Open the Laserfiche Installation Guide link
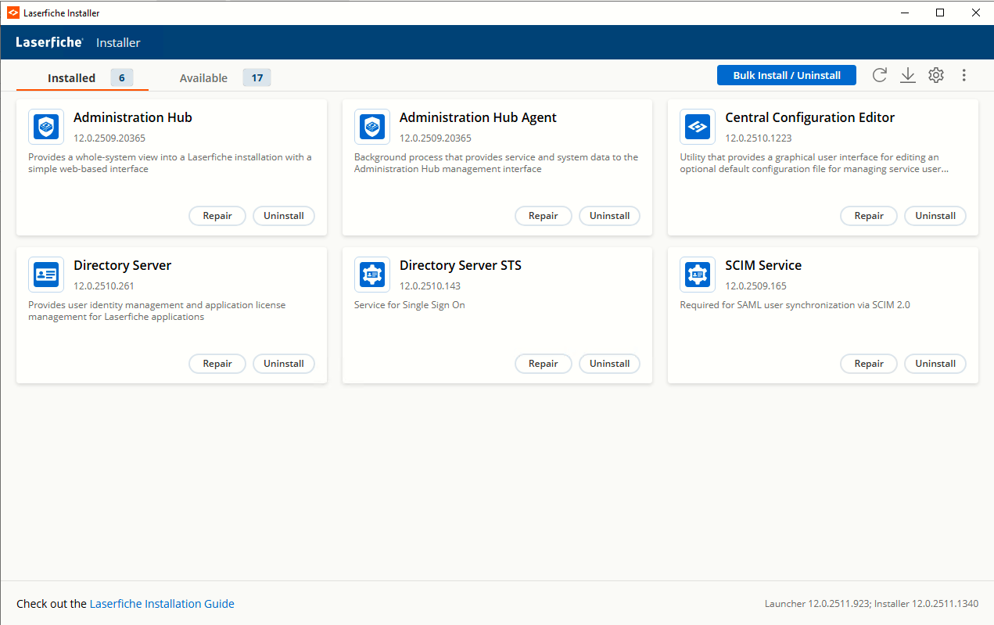The height and width of the screenshot is (625, 994). tap(162, 604)
